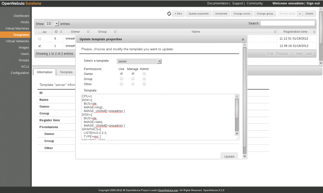Enable Group Admin permission
The height and width of the screenshot is (193, 323).
pos(144,78)
